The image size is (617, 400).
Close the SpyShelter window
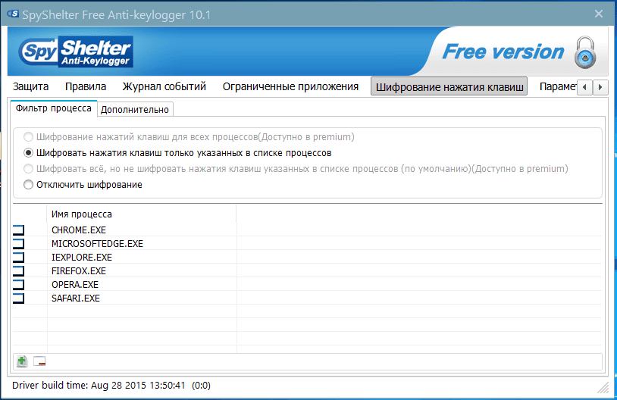pos(599,14)
